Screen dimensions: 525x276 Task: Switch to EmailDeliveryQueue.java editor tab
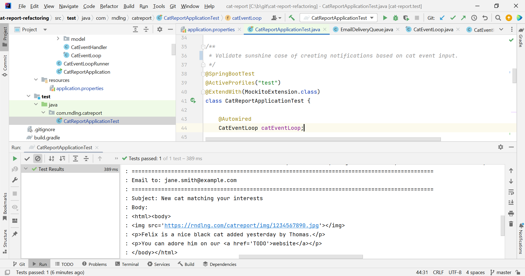click(366, 30)
